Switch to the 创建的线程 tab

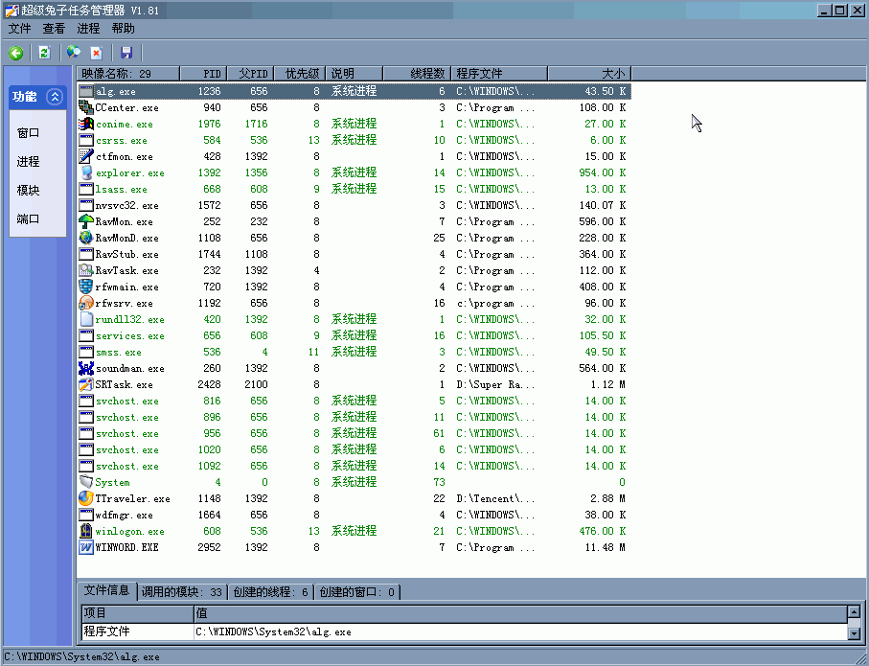pos(273,592)
